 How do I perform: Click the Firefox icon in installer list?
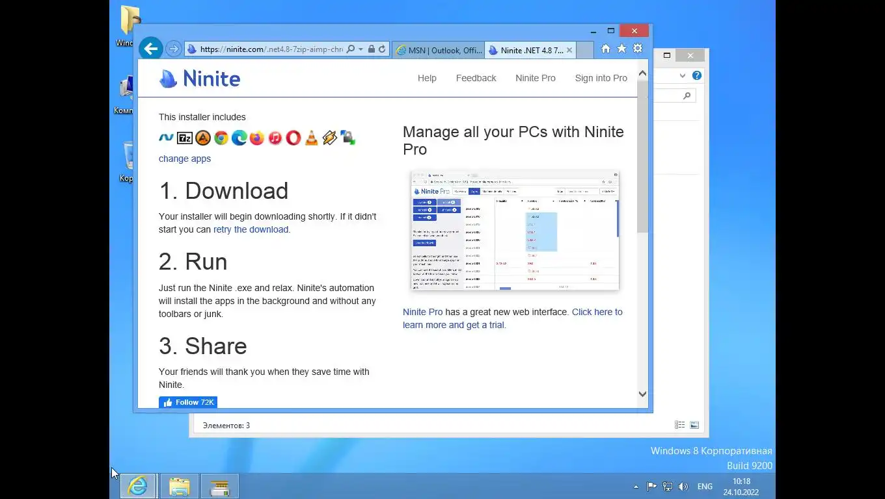(x=257, y=138)
